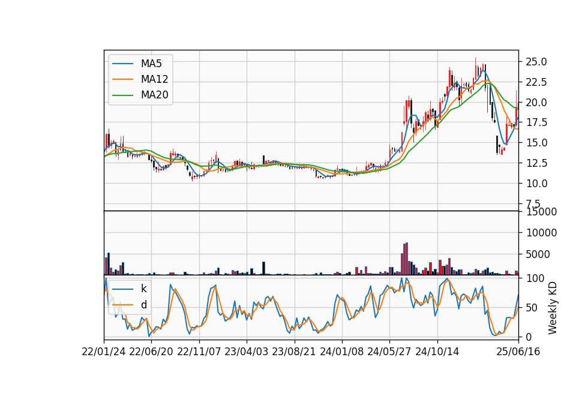Viewport: 576px width, 414px height.
Task: Click the 25.0 price axis label
Action: pos(536,62)
